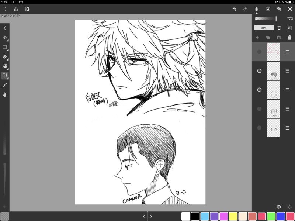
Task: Go to next color palette page
Action: 151,216
